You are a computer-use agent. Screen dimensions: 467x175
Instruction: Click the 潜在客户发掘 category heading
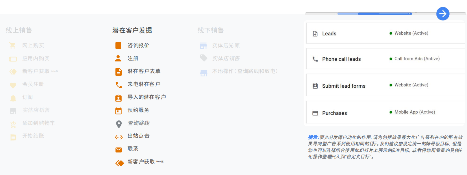click(x=132, y=30)
